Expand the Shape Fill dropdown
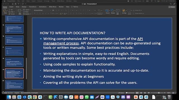This screenshot has height=100, width=179. pos(141,10)
